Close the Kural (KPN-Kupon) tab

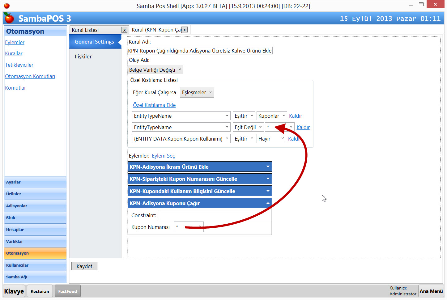pos(185,30)
